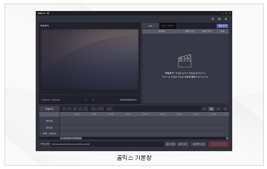The image size is (267, 169).
Task: Click the 저장 폴더 path field
Action: [107, 144]
